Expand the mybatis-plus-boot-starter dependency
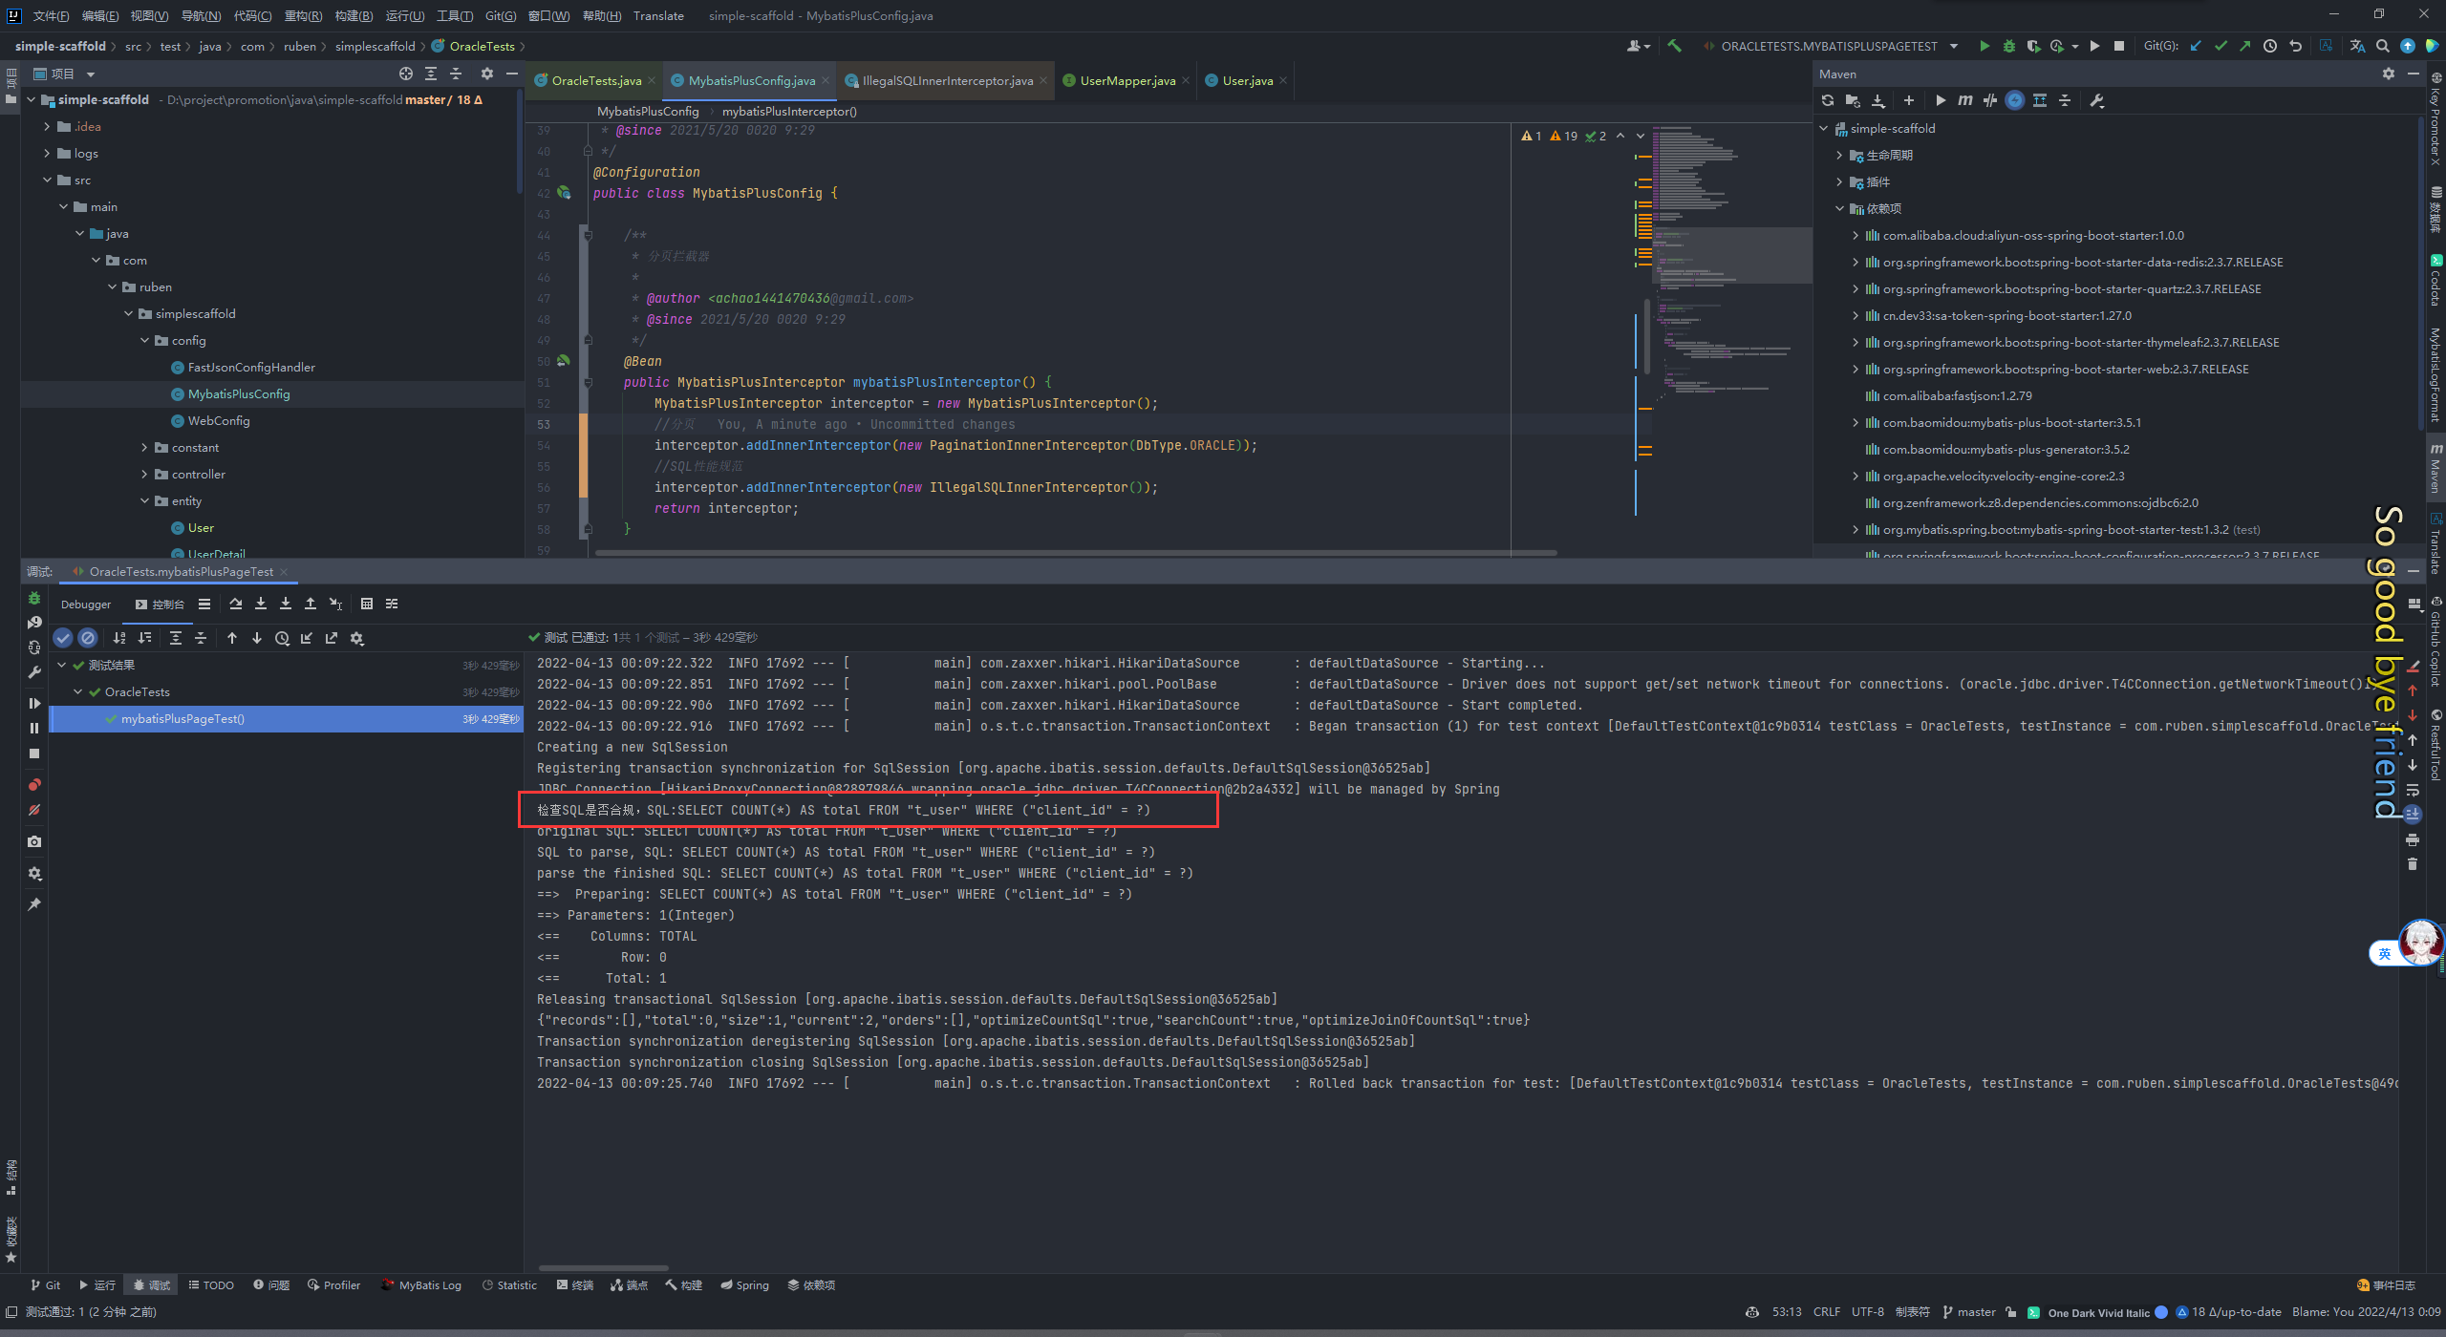2446x1337 pixels. click(1855, 422)
